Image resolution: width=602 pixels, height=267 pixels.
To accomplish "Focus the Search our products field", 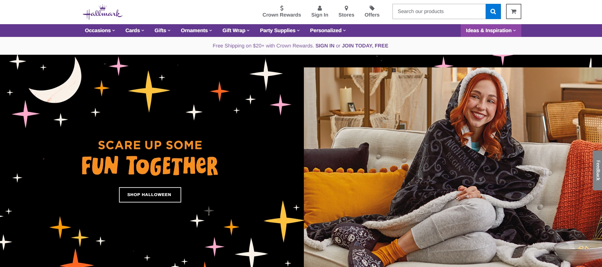I will [439, 11].
